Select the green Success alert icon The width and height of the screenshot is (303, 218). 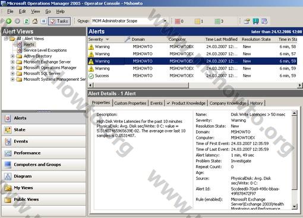point(91,76)
